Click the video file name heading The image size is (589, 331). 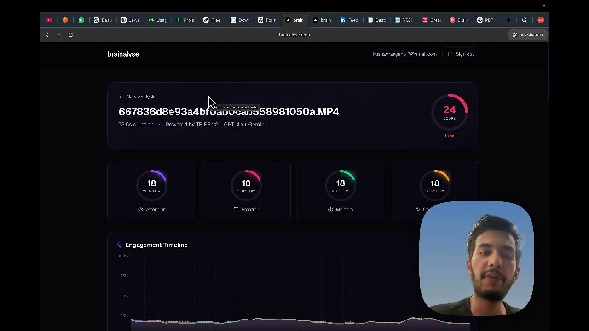point(229,112)
